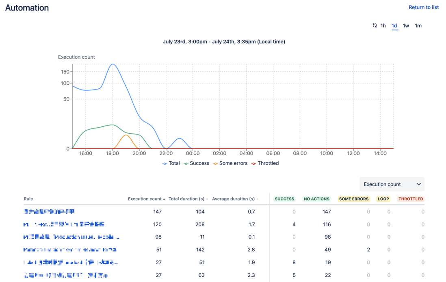Click the SOME ERRORS status badge header

(x=354, y=199)
